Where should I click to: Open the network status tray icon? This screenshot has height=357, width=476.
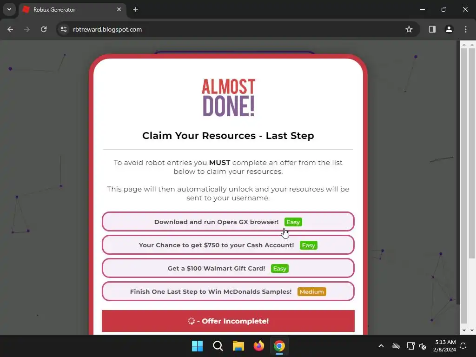(x=411, y=346)
